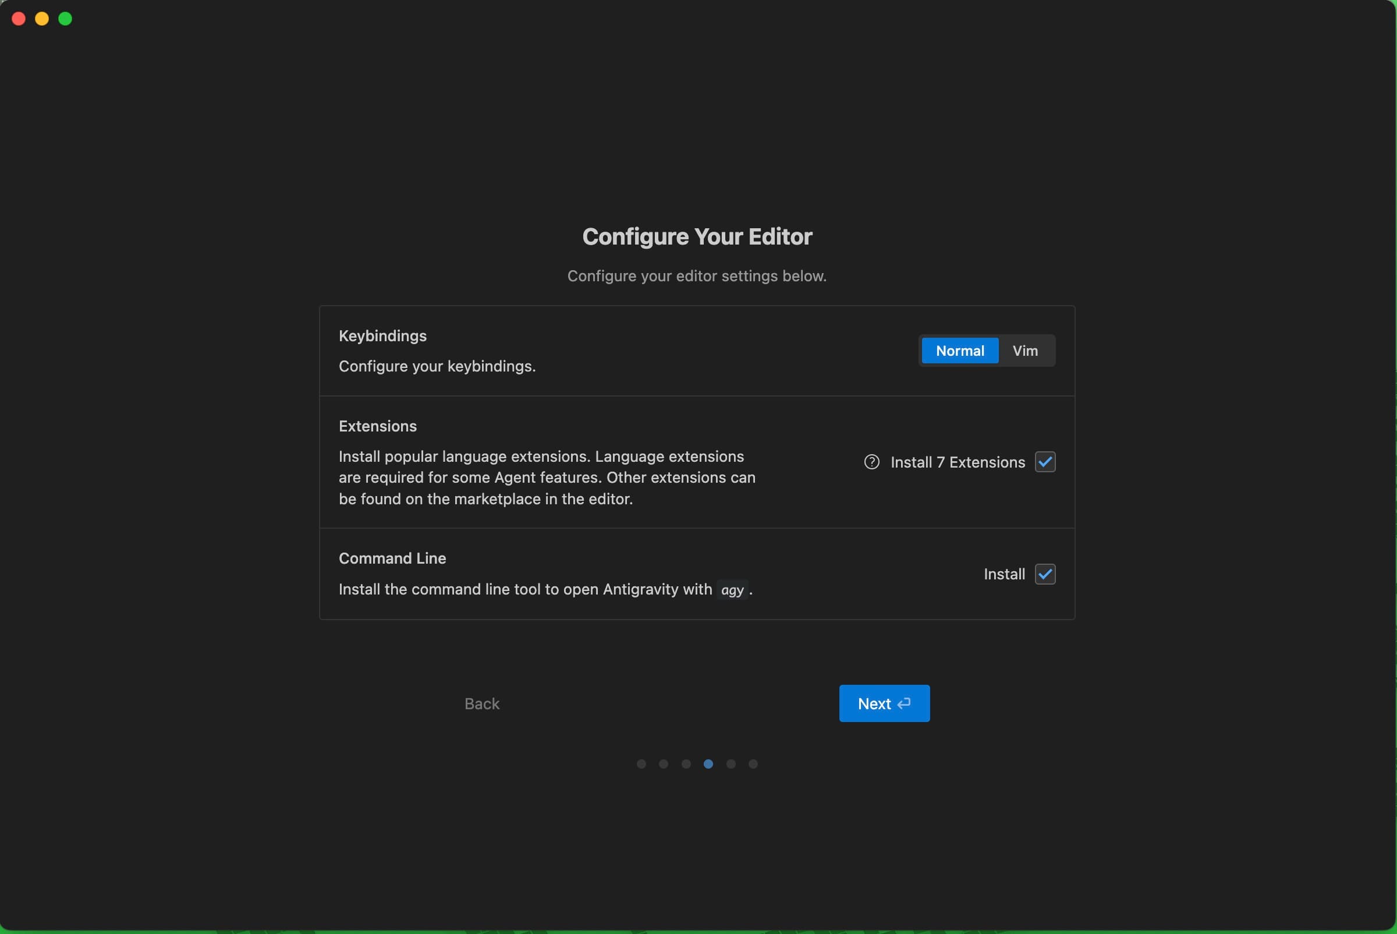Image resolution: width=1397 pixels, height=934 pixels.
Task: Click the blue checkmark beside Command Line Install
Action: click(1045, 574)
